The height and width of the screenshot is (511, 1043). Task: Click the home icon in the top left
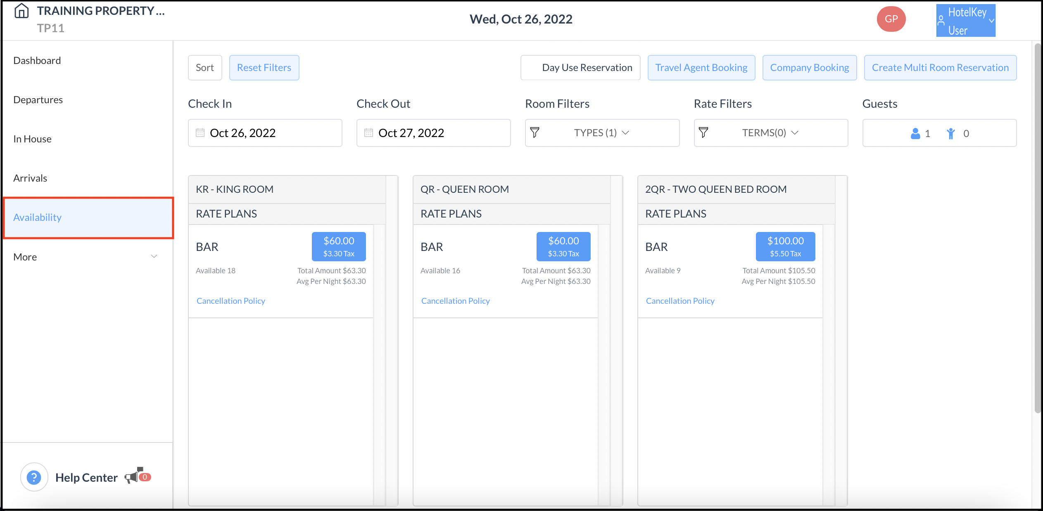click(x=21, y=11)
